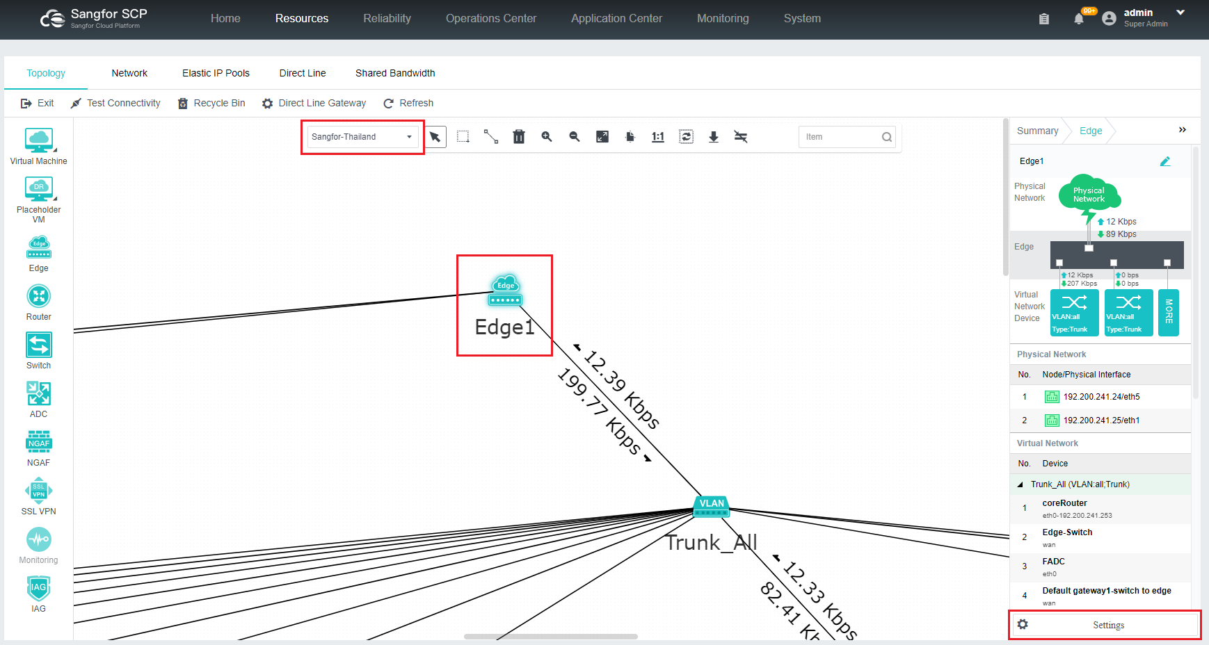The height and width of the screenshot is (645, 1209).
Task: Select the Trunk_All VLAN node on canvas
Action: click(712, 507)
